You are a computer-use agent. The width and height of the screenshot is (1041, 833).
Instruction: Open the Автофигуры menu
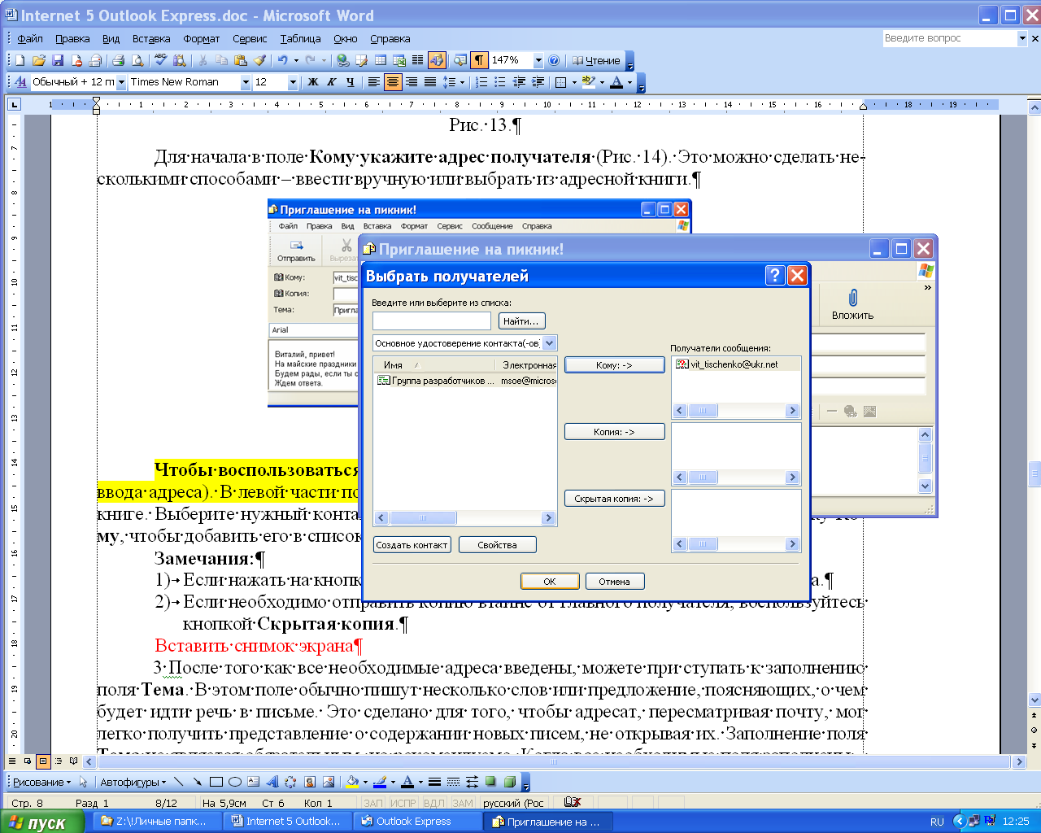pyautogui.click(x=133, y=782)
